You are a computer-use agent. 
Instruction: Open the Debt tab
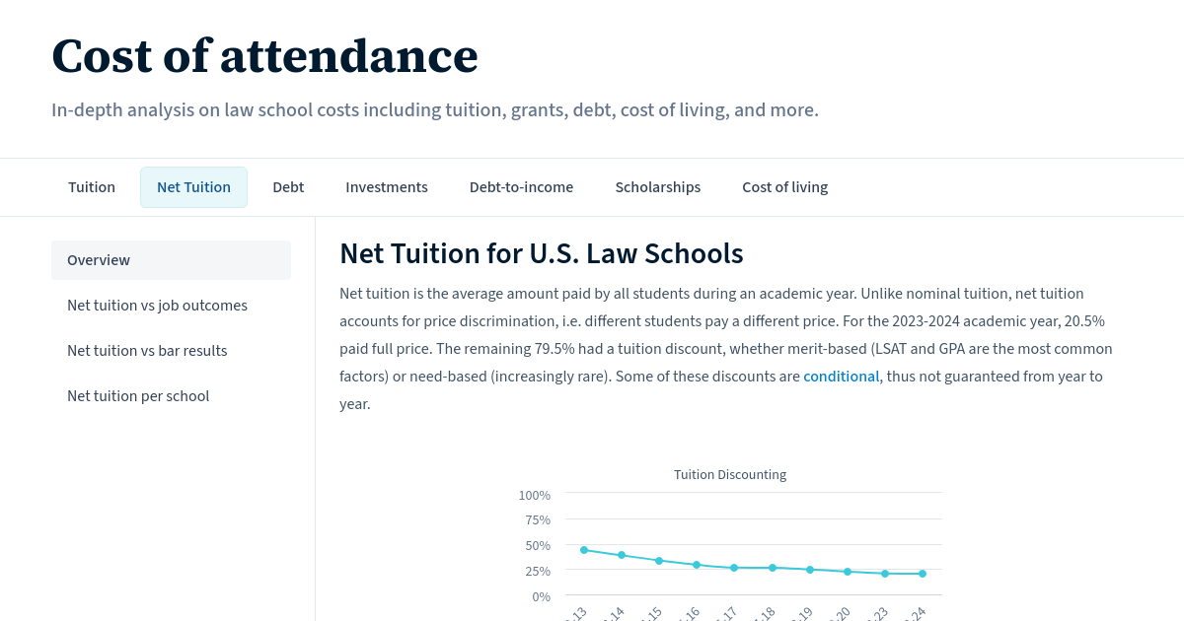point(288,186)
